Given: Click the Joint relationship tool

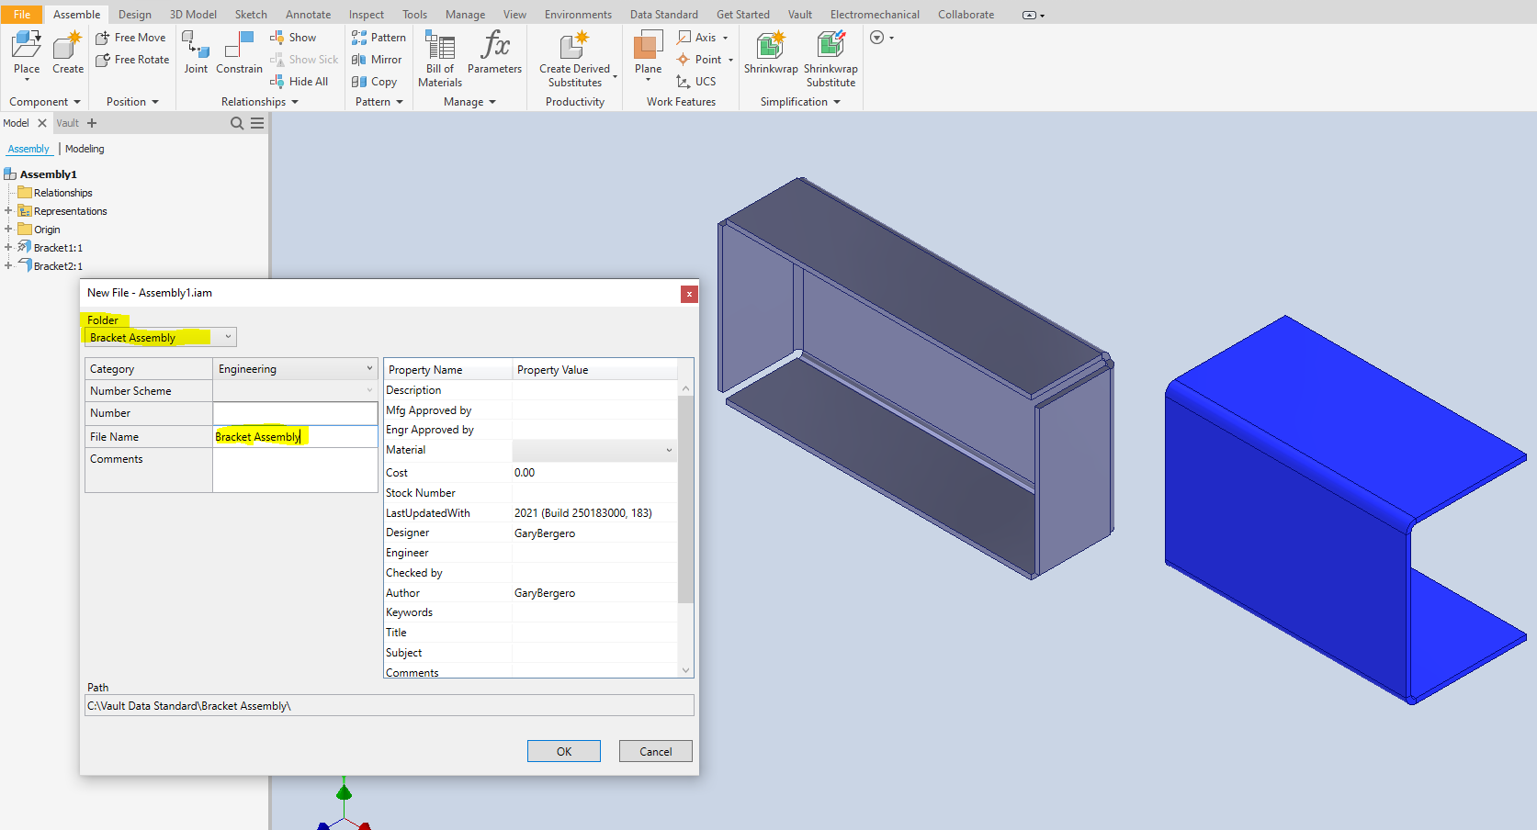Looking at the screenshot, I should tap(196, 53).
